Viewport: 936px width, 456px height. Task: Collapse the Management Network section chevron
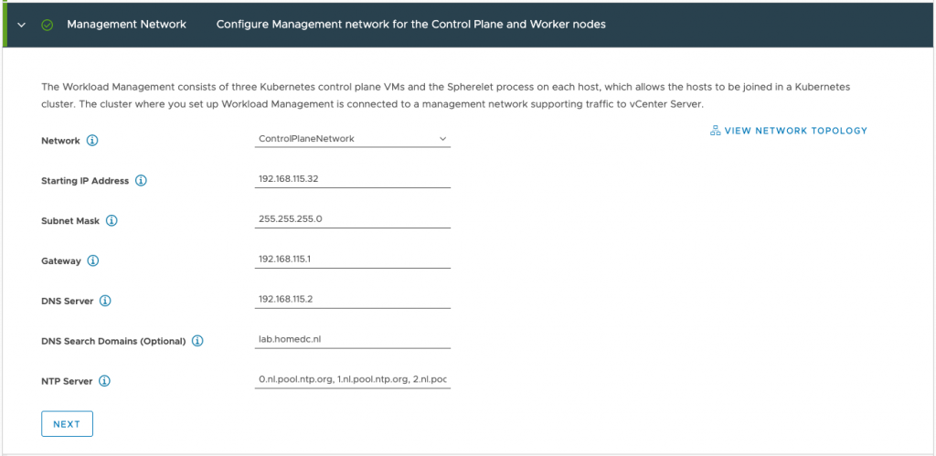point(22,25)
